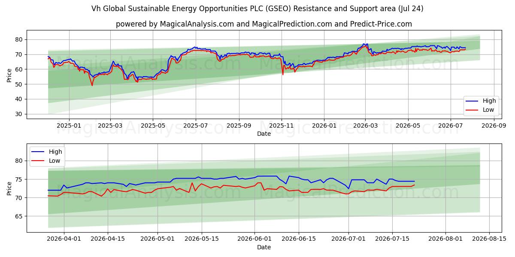Click the '2026-03' tick label on the upper chart
Viewport: 515px width, 257px height.
365,126
